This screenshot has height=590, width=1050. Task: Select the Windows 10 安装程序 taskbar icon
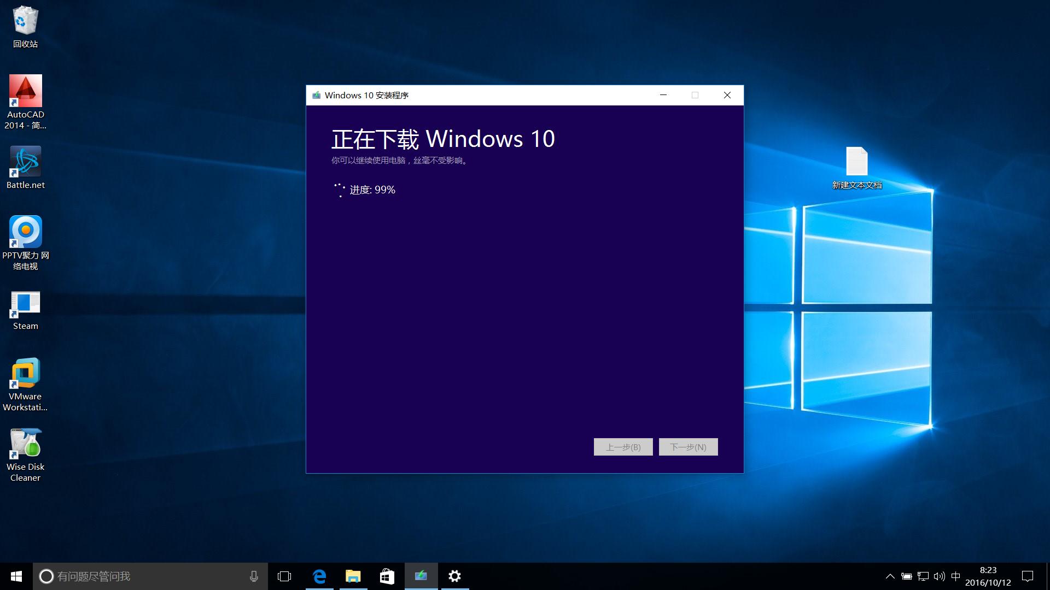[421, 576]
